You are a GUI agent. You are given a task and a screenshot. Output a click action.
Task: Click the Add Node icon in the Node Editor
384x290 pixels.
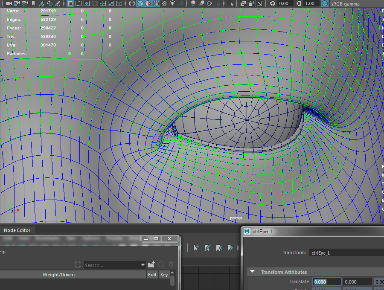[152, 264]
